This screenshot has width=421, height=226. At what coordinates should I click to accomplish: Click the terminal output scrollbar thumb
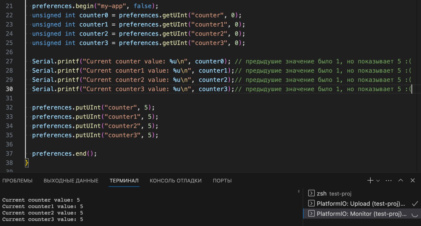point(299,191)
